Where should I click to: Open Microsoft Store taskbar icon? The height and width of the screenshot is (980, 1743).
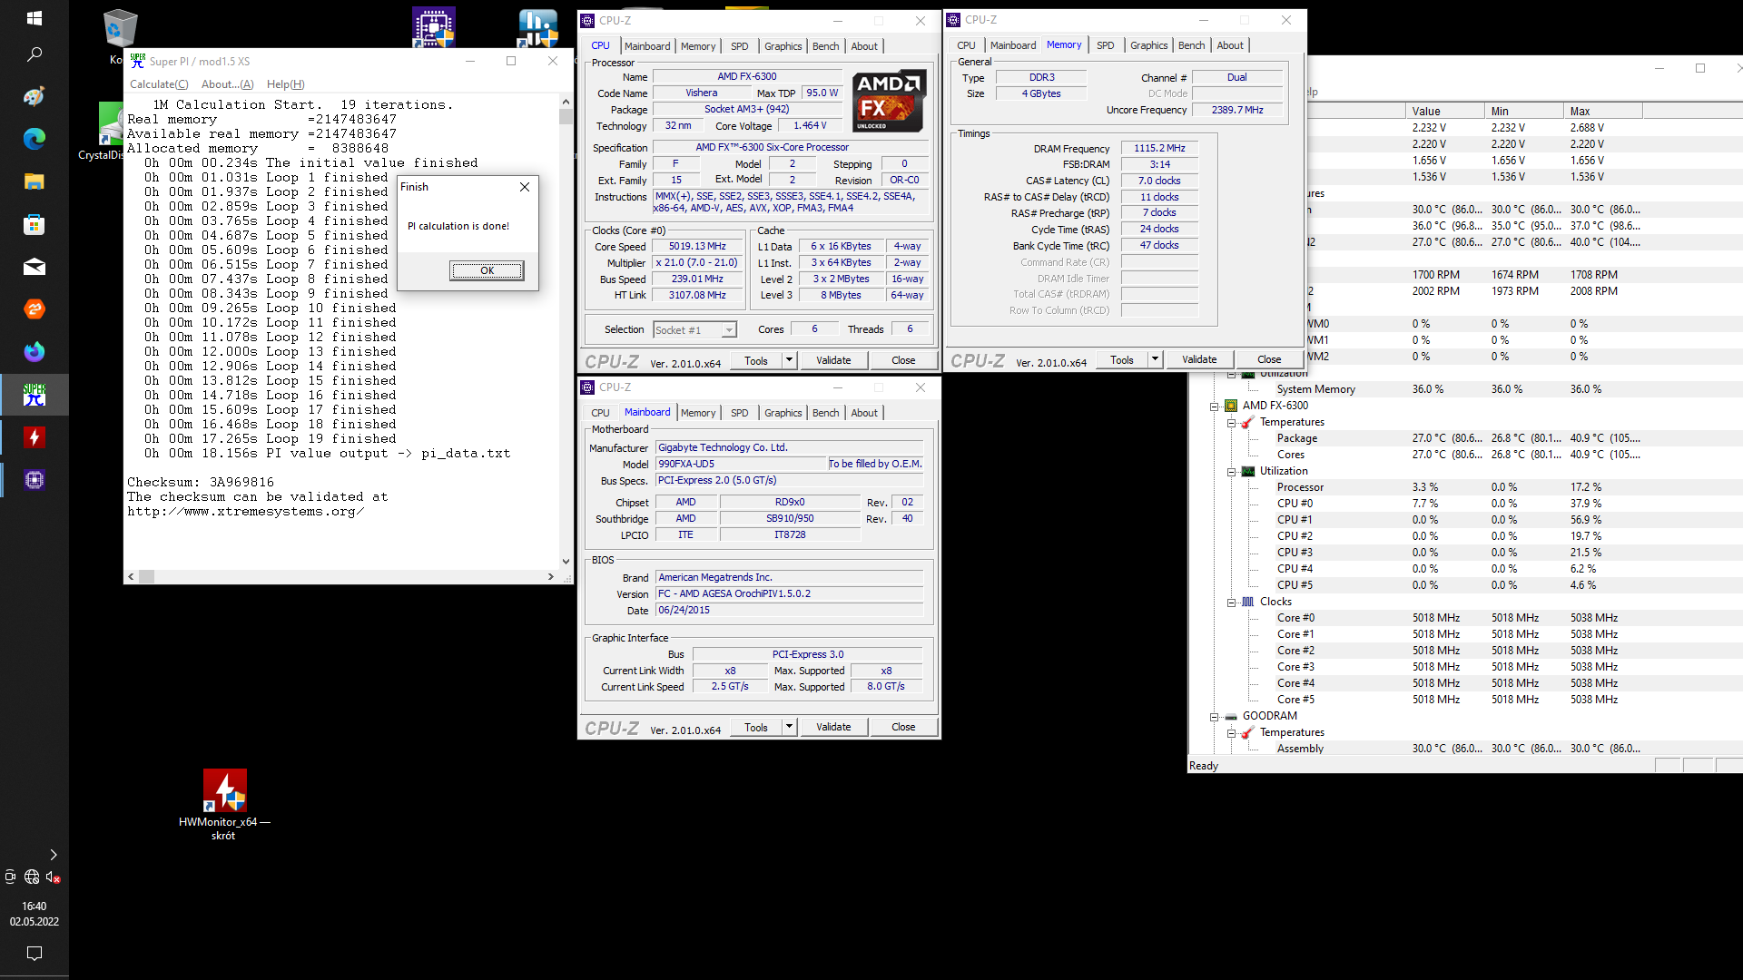[x=34, y=224]
